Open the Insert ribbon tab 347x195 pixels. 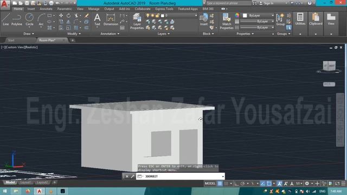(31, 9)
